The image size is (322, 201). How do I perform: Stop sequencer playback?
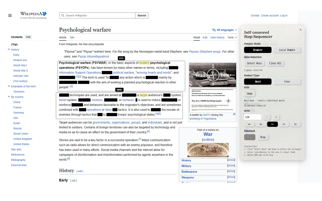[x=263, y=137]
